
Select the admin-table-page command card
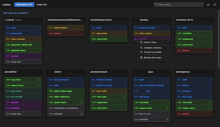66,91
